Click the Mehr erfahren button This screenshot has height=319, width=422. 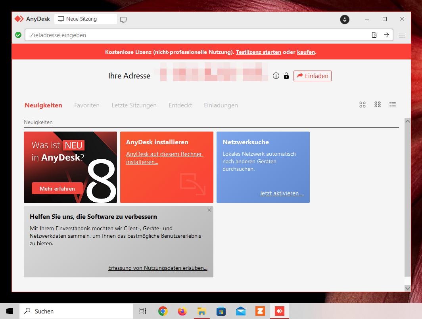click(x=57, y=189)
